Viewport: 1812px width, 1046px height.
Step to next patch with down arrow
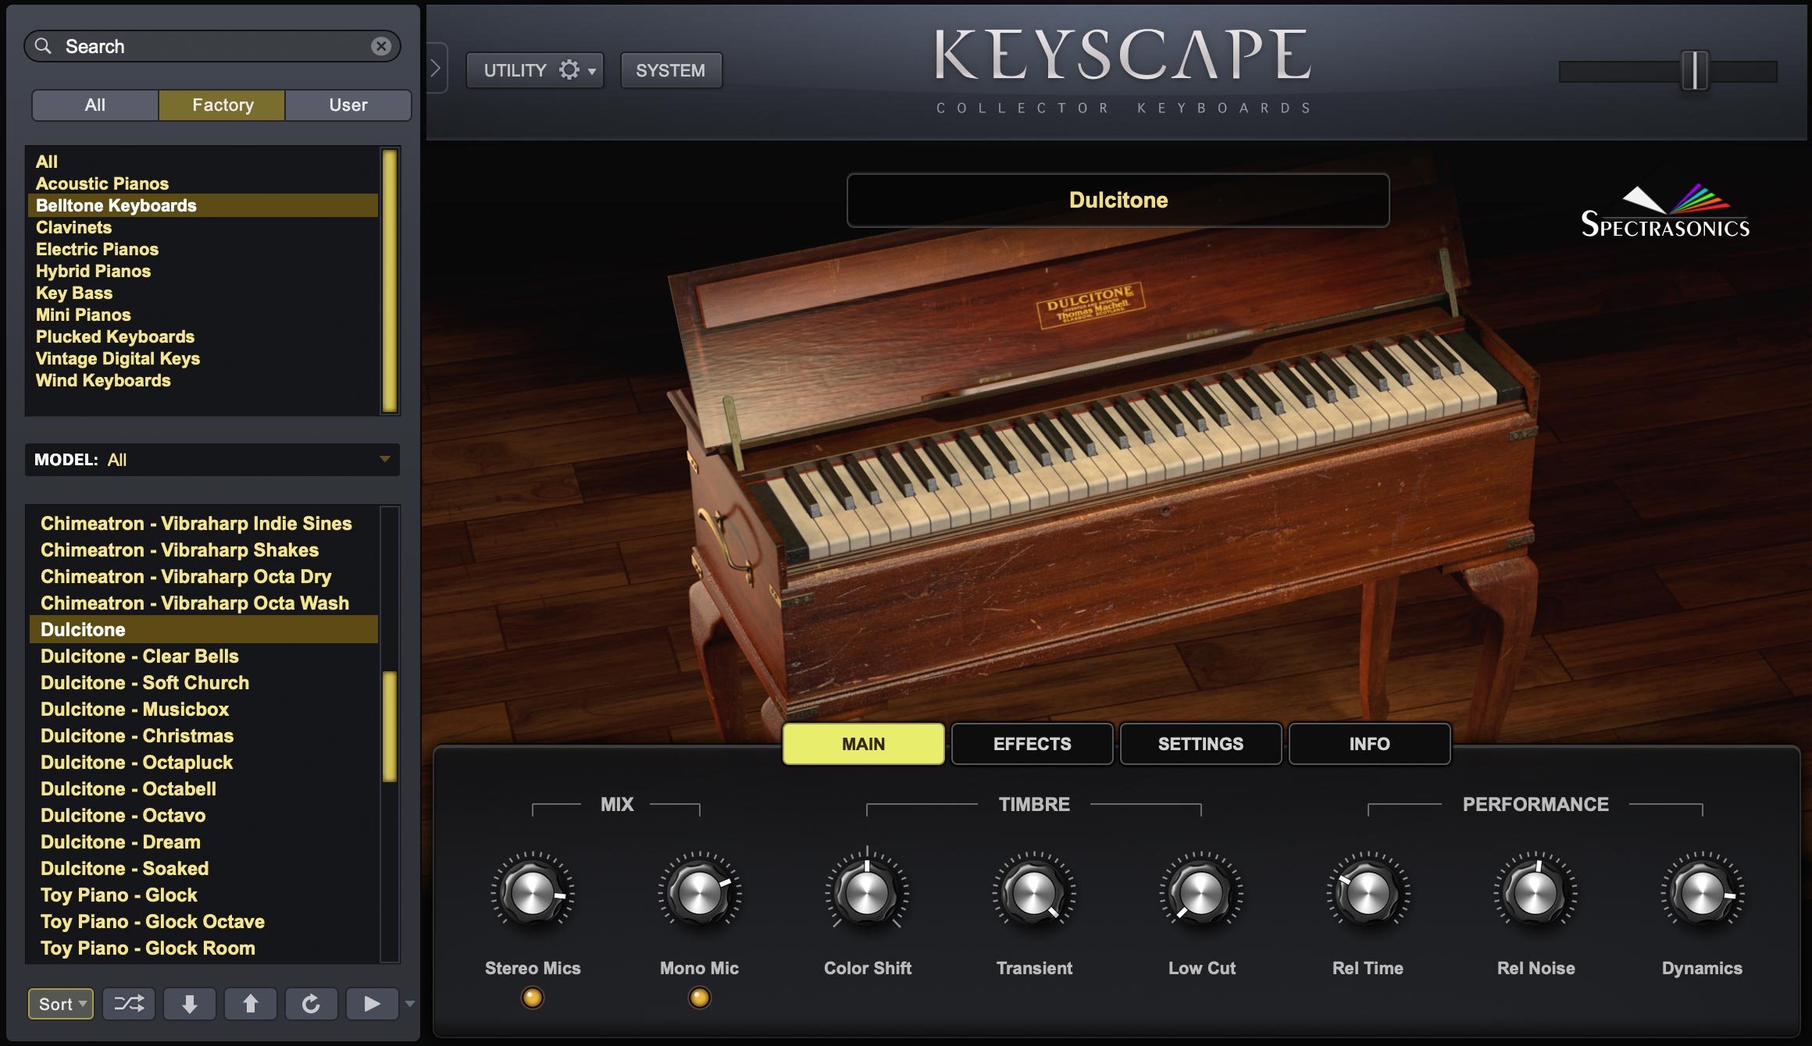[x=190, y=1004]
